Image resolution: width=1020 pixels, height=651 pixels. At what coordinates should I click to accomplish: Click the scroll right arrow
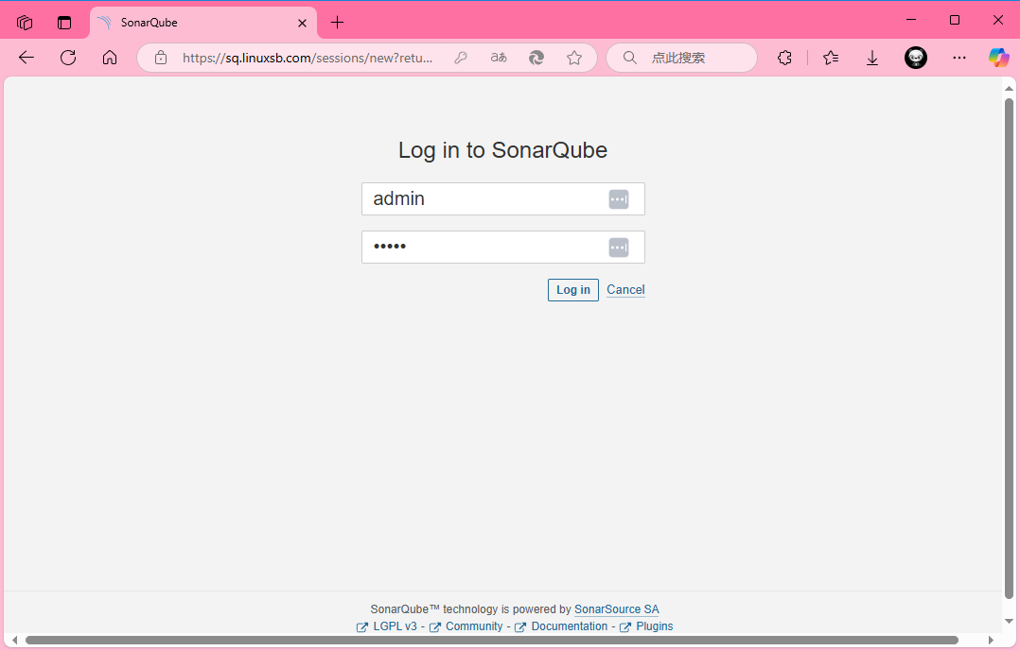point(991,641)
